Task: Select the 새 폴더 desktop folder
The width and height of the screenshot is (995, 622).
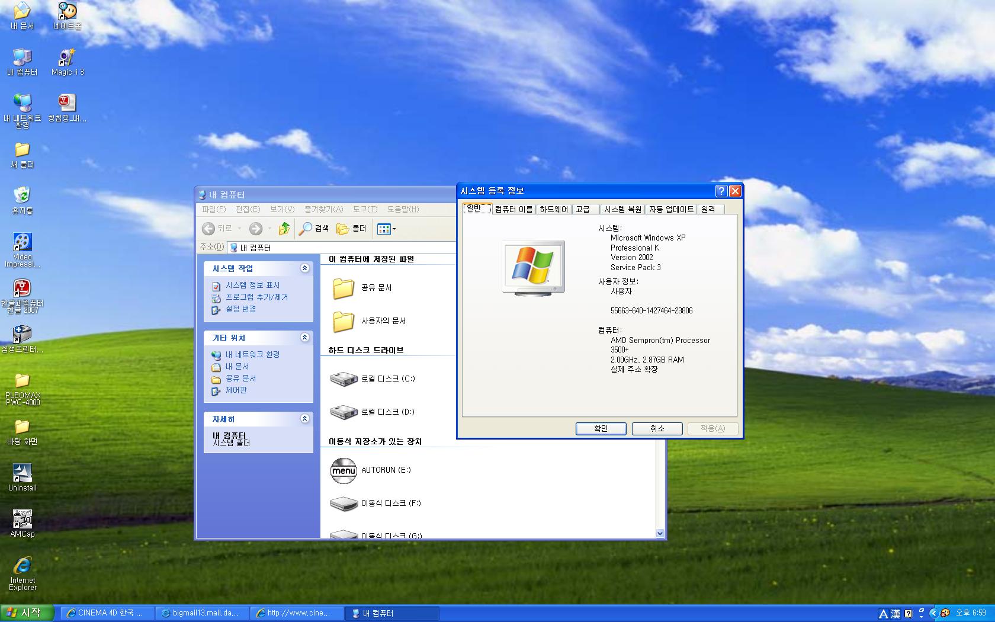Action: pyautogui.click(x=22, y=155)
